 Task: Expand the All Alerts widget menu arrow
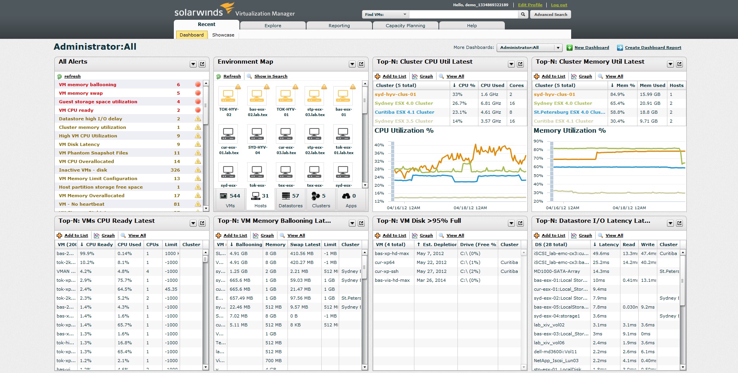pos(193,64)
